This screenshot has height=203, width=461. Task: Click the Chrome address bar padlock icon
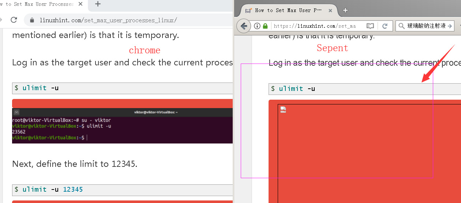tap(32, 20)
